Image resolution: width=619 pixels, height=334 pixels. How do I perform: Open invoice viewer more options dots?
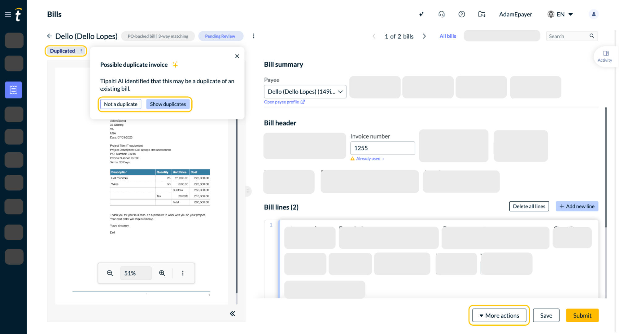[183, 273]
